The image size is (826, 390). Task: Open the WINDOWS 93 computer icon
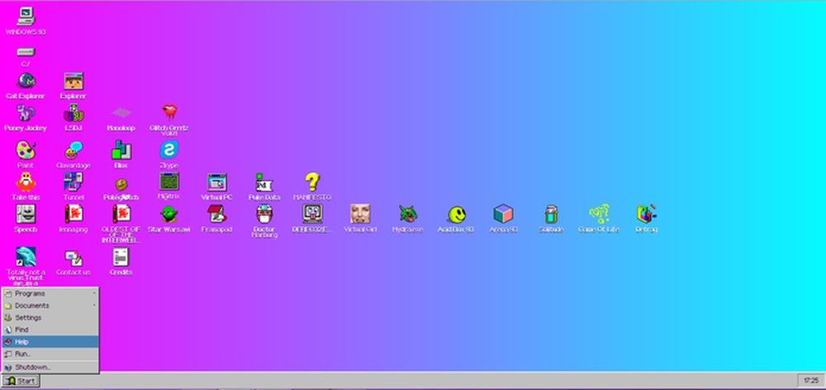26,16
